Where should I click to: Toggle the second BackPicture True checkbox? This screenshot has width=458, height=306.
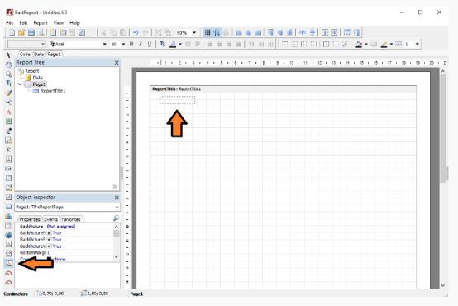pos(50,240)
